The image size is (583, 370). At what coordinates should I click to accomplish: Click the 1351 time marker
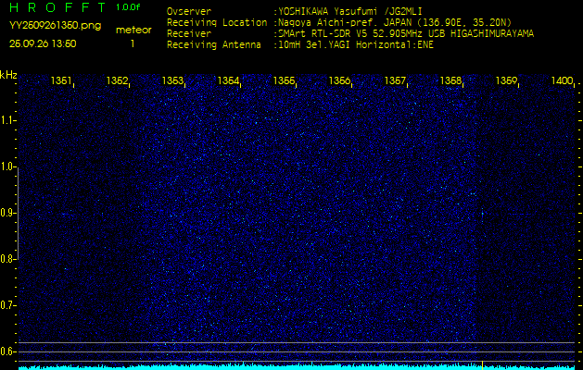(x=61, y=80)
